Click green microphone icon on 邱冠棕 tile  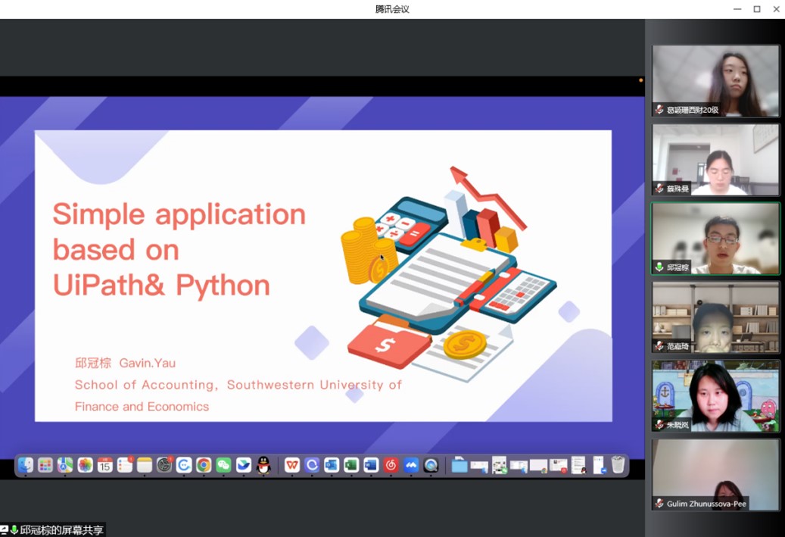(659, 267)
